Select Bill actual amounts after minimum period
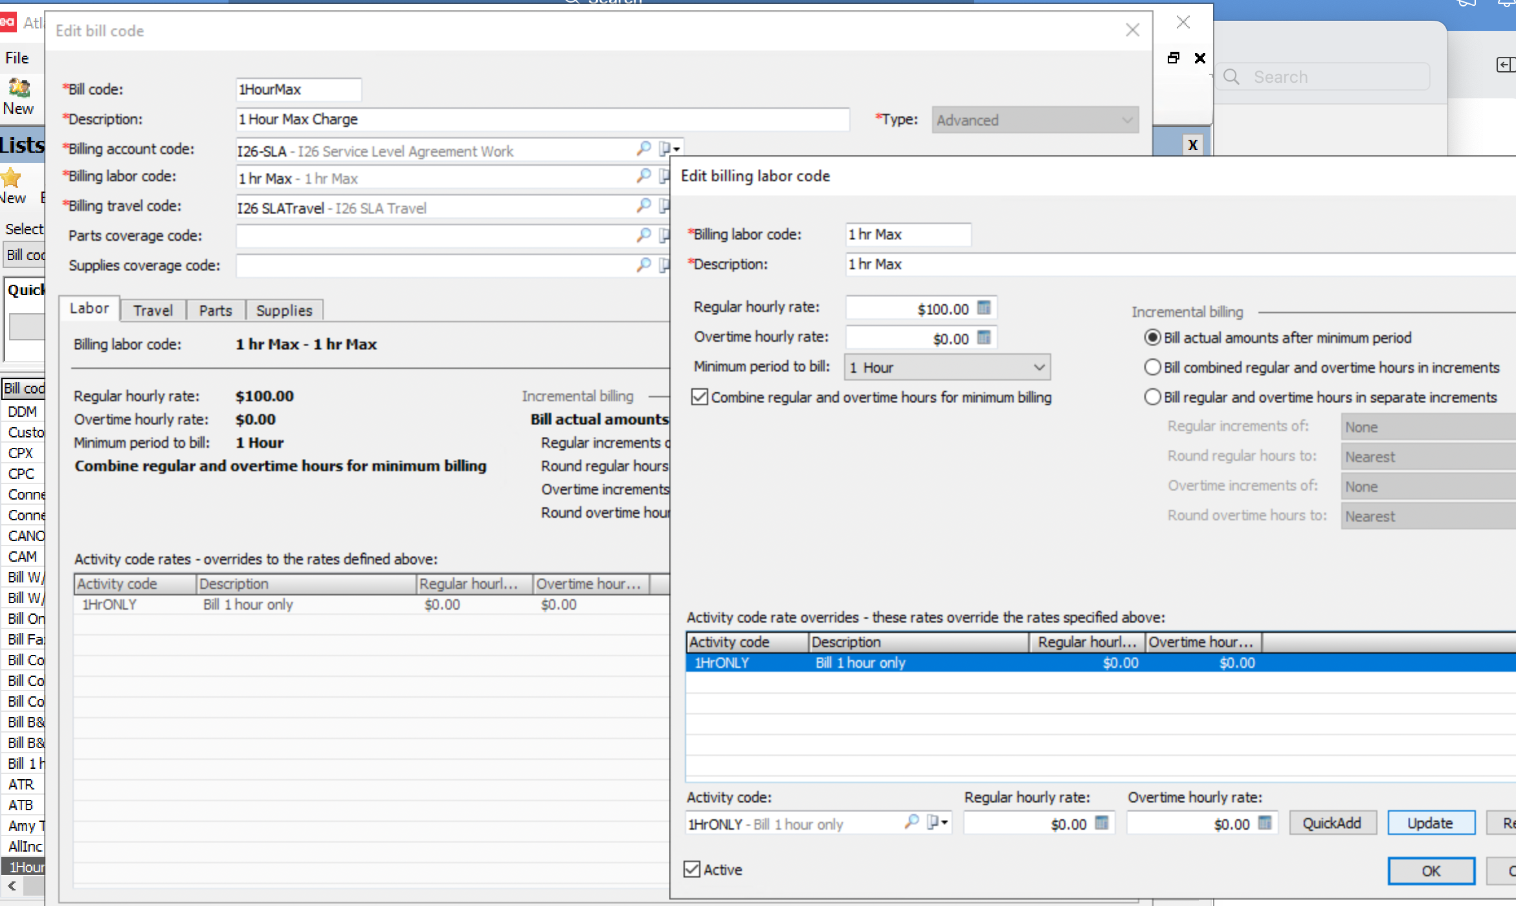This screenshot has width=1516, height=906. pos(1152,338)
